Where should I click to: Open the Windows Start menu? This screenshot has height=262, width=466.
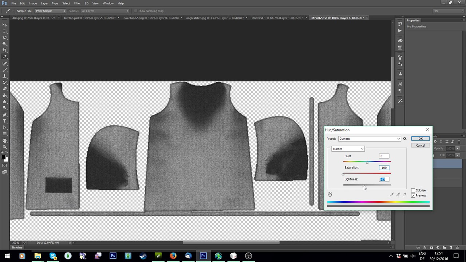7,256
